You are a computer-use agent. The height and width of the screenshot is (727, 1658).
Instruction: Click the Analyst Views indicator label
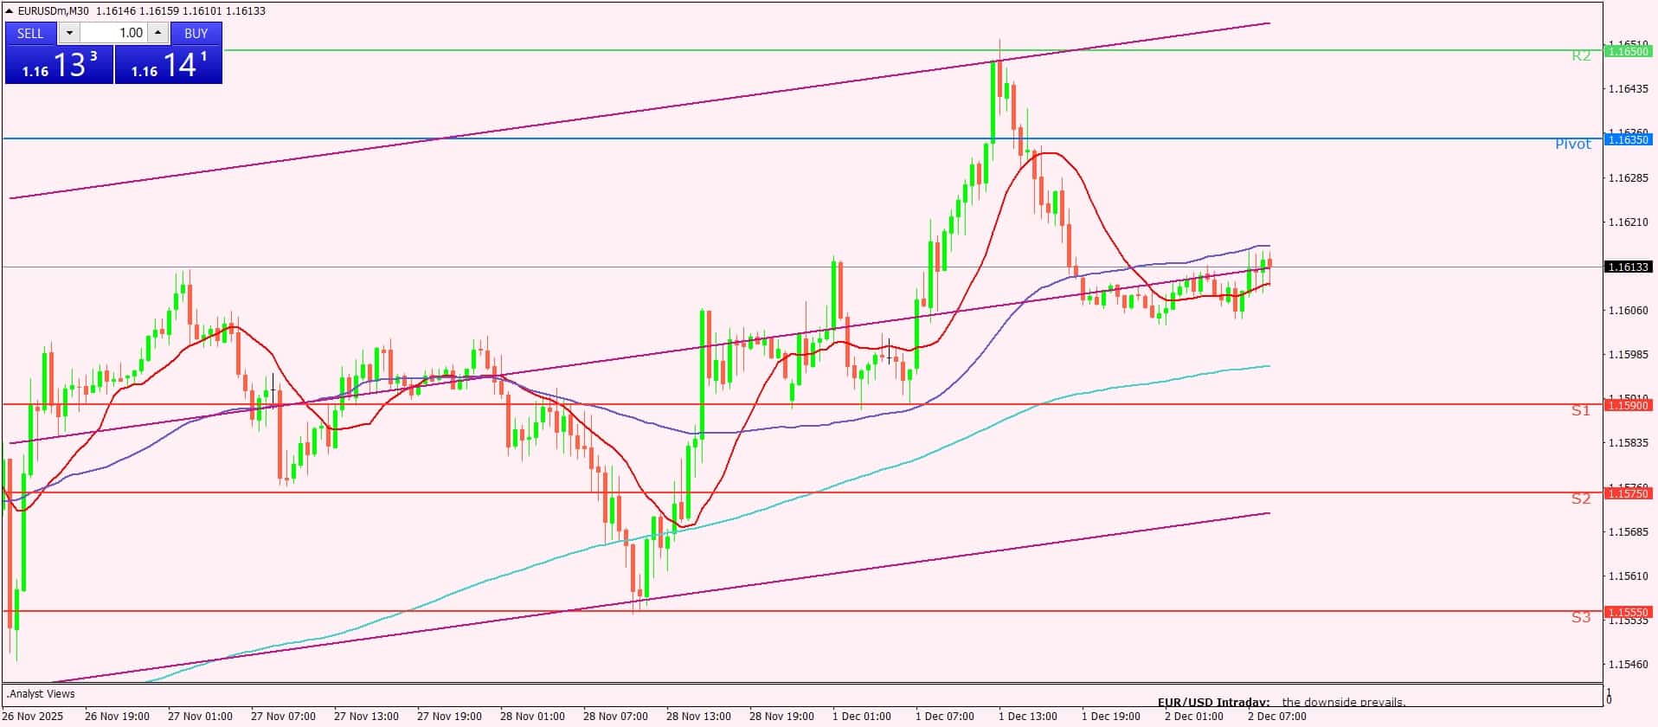coord(42,694)
